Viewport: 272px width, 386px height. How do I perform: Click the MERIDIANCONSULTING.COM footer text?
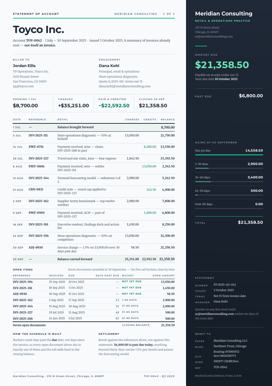point(218,376)
